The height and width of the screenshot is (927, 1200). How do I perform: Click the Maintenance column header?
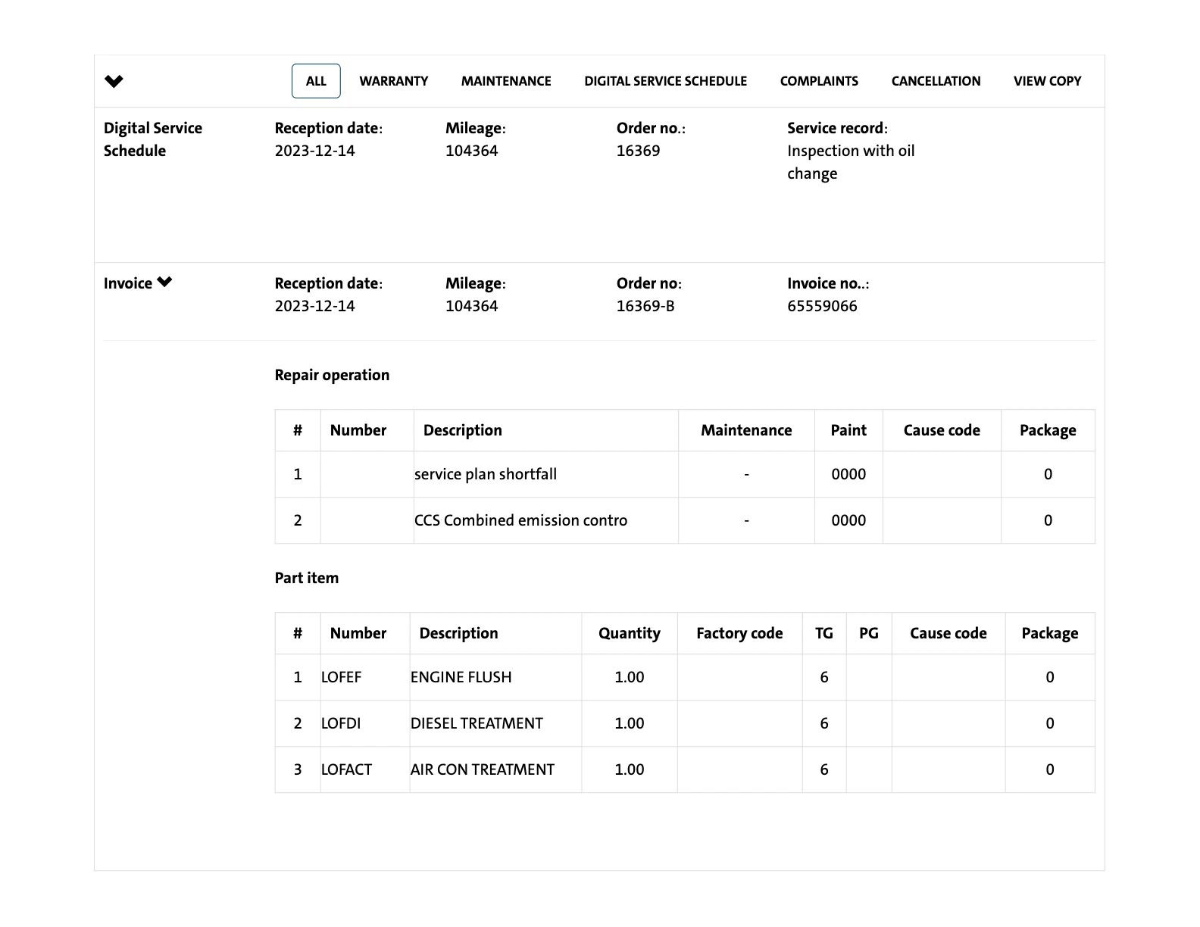pyautogui.click(x=746, y=430)
